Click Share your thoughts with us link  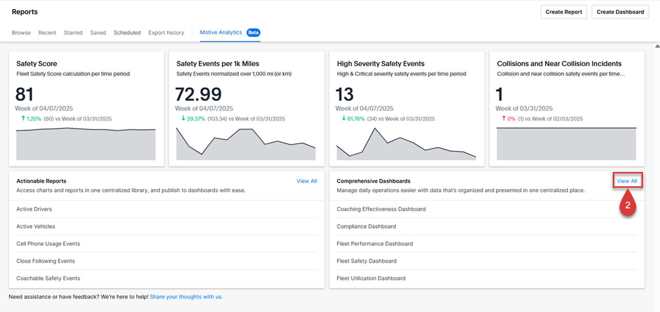186,297
